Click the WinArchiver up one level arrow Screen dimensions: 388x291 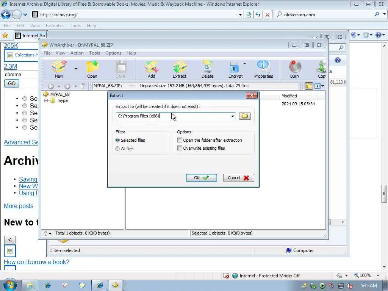click(x=83, y=86)
